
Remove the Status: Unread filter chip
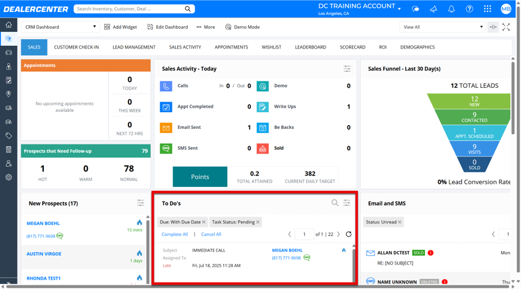click(x=399, y=222)
